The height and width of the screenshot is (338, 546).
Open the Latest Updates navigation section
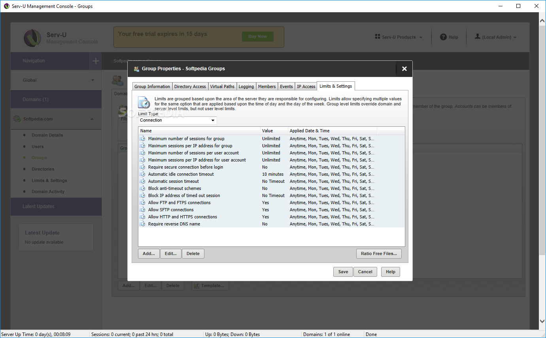56,207
